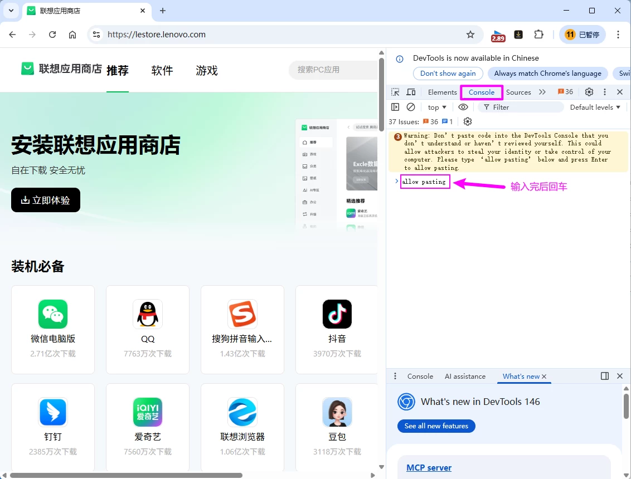Screen dimensions: 631x479
Task: Toggle the device toolbar icon
Action: (411, 92)
